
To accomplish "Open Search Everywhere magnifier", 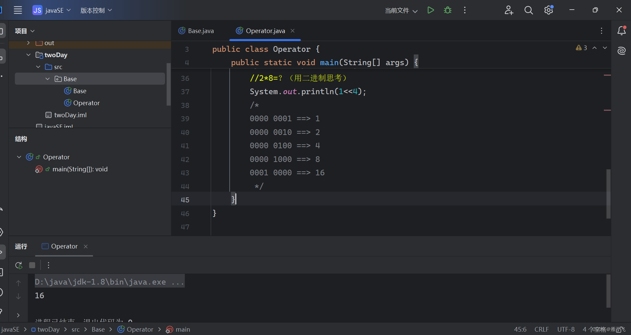I will point(529,10).
